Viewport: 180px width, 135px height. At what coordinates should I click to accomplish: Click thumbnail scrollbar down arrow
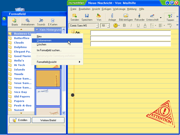64,113
